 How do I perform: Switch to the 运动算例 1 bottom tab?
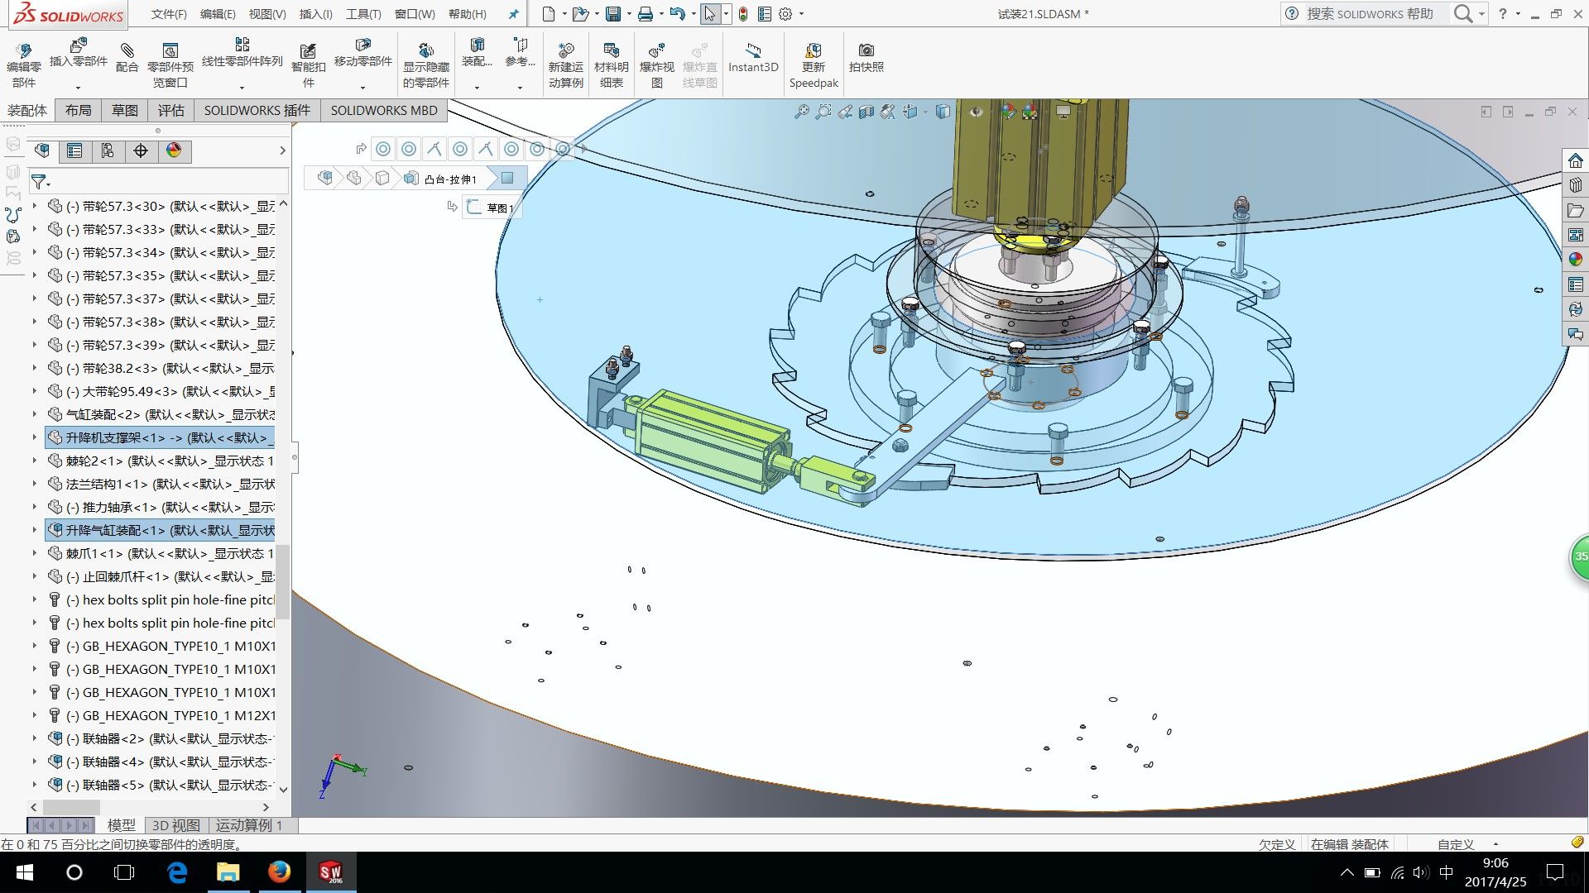pos(249,825)
